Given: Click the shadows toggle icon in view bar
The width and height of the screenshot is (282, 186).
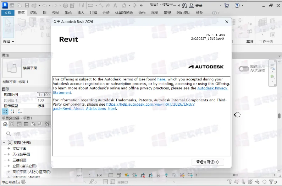Looking at the screenshot, I should point(134,175).
